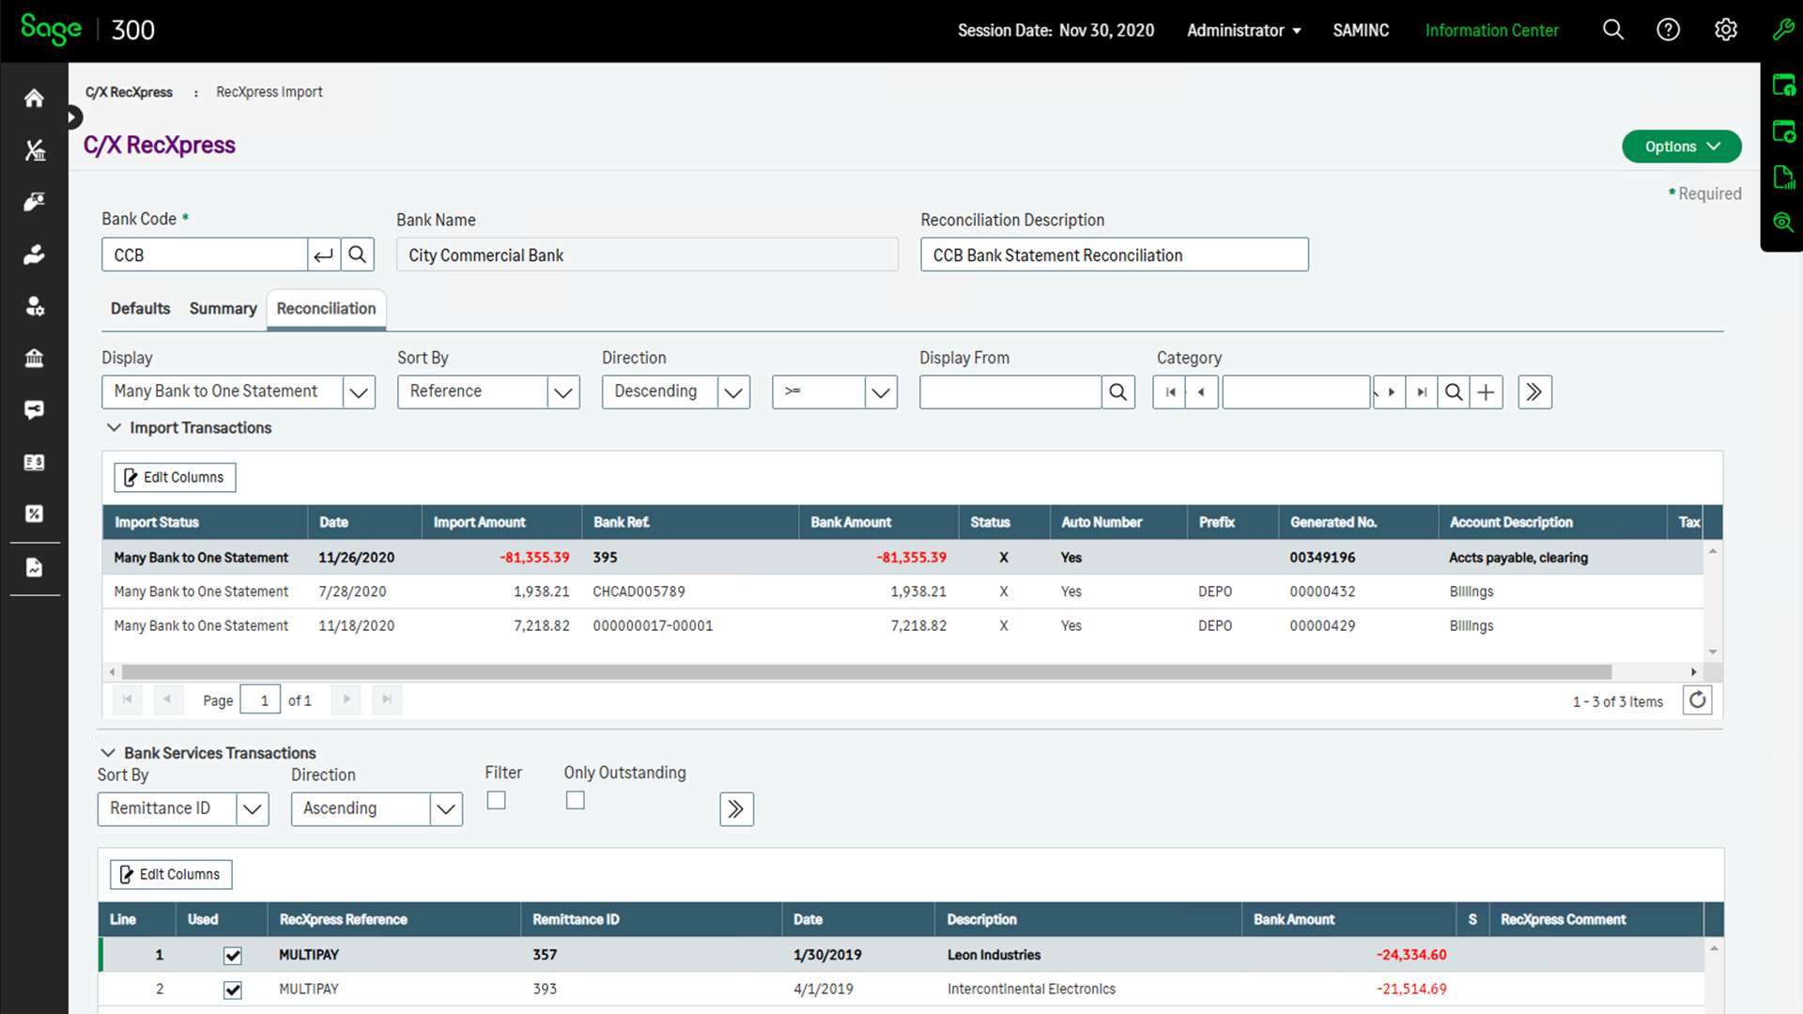Collapse the Import Transactions section
Screen dimensions: 1803x1014
click(114, 428)
